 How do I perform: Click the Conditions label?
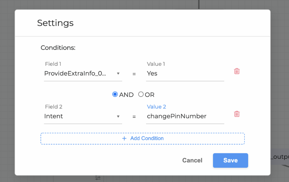coord(58,48)
